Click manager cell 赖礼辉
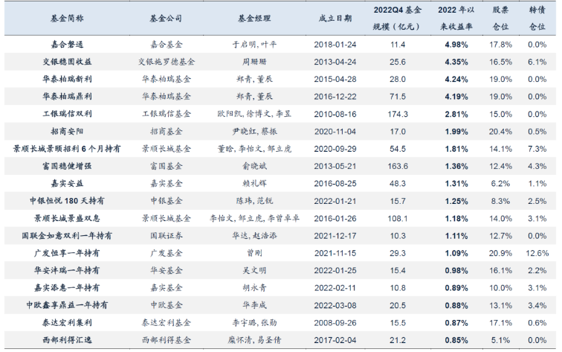This screenshot has height=352, width=562. [254, 183]
